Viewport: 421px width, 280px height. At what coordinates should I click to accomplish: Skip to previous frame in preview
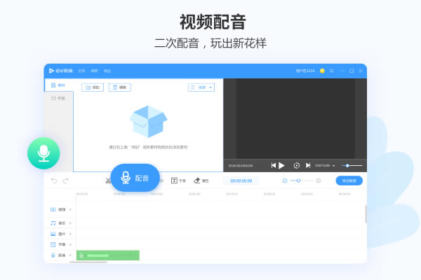pyautogui.click(x=273, y=165)
